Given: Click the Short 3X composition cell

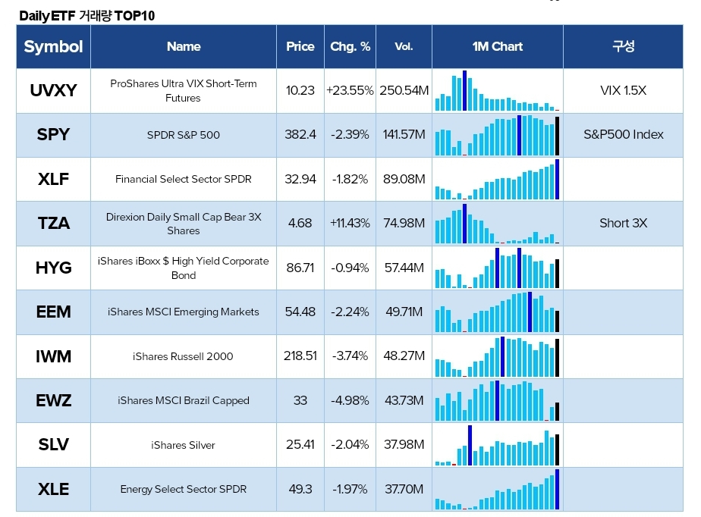Looking at the screenshot, I should pyautogui.click(x=623, y=223).
